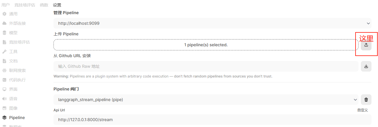The image size is (378, 127).
Task: Click the upload pipeline icon button
Action: 366,45
